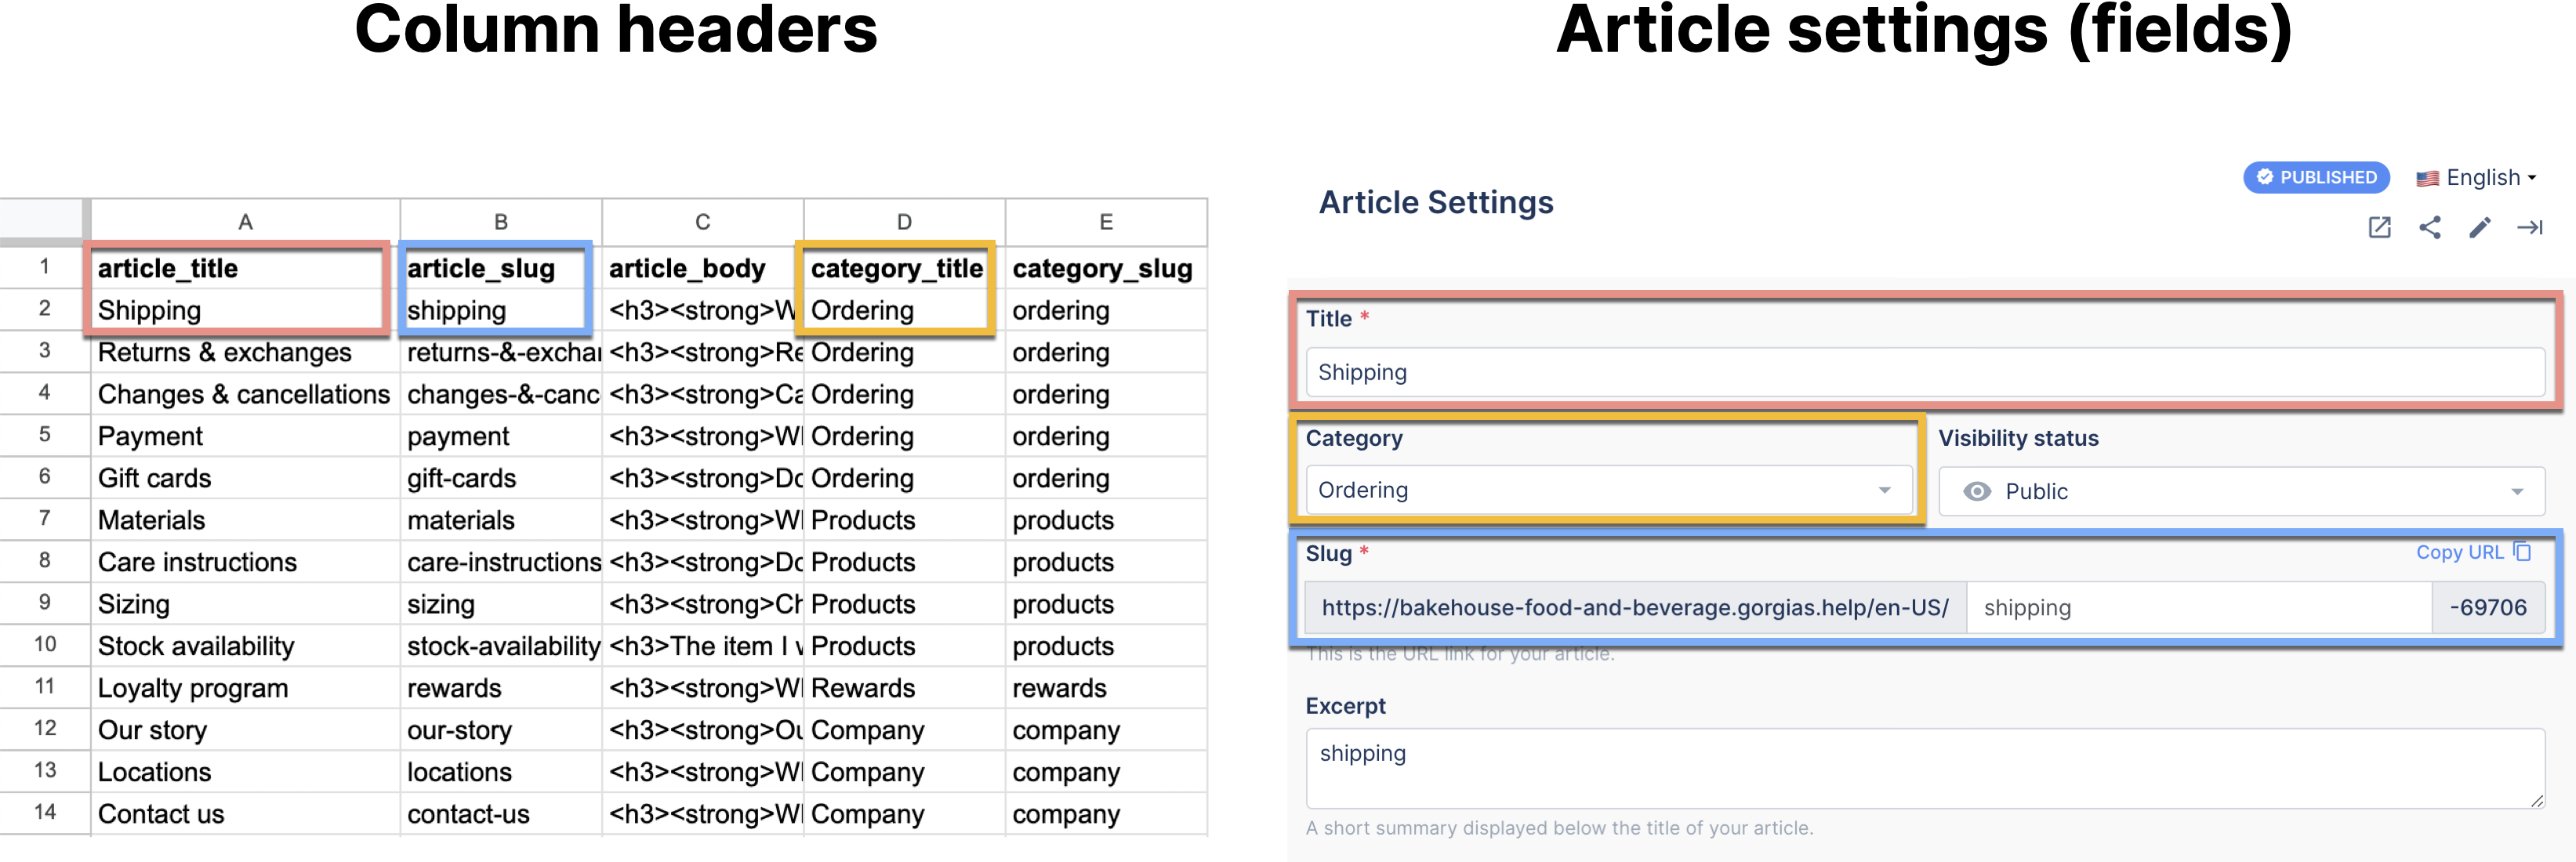Image resolution: width=2576 pixels, height=862 pixels.
Task: Click the pencil edit icon
Action: click(x=2479, y=228)
